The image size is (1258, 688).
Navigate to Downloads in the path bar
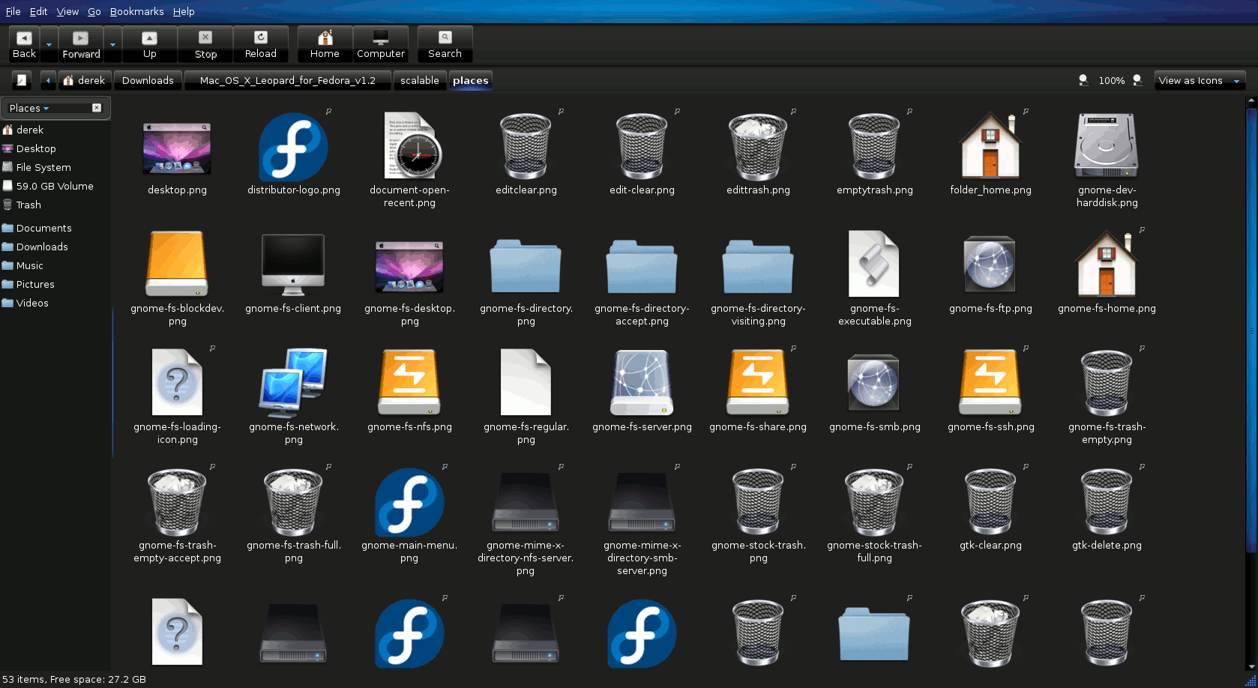coord(148,80)
